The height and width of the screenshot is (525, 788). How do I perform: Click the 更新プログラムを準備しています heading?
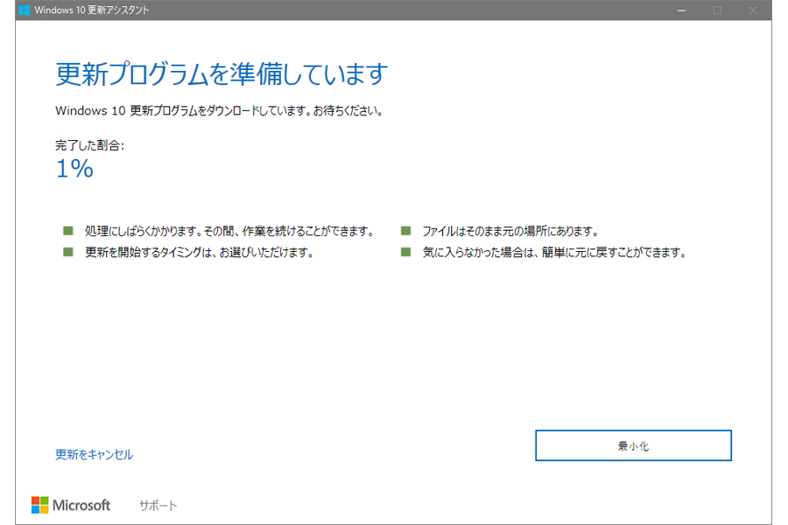(x=221, y=73)
